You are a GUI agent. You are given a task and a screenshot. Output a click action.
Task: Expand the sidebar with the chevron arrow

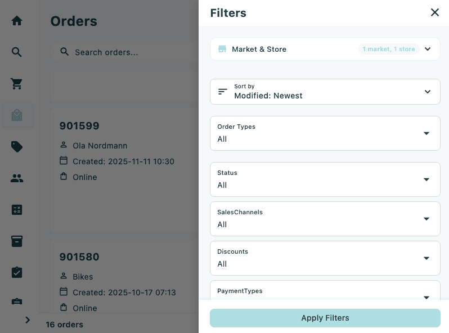pyautogui.click(x=28, y=320)
